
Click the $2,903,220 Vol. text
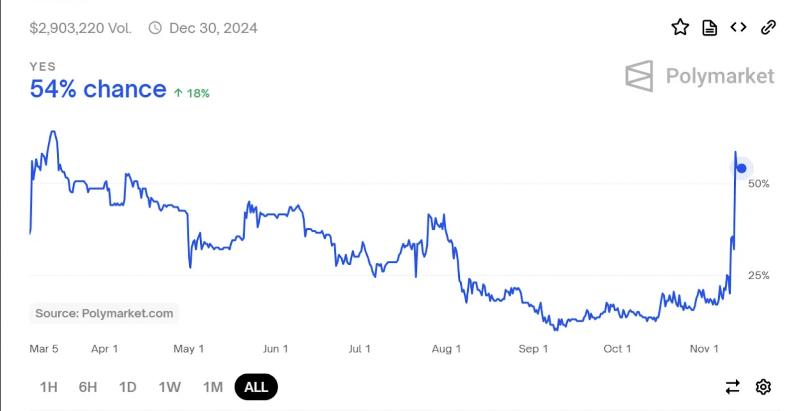80,28
